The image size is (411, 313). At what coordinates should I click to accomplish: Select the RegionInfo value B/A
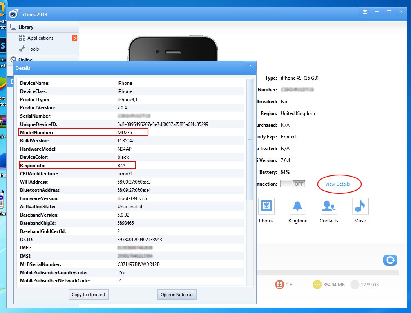coord(121,165)
